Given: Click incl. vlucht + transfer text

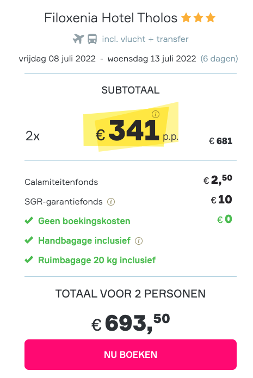Looking at the screenshot, I should (x=145, y=39).
